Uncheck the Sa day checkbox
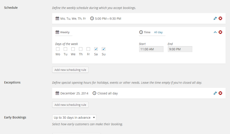 (96, 49)
